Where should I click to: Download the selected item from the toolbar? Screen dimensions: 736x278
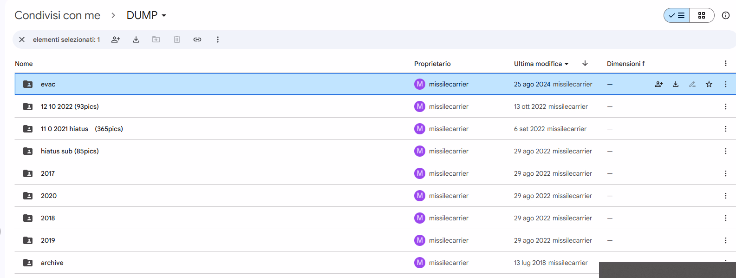point(136,40)
